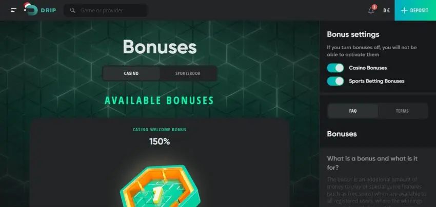
Task: Click the Casino Welcome Bonus title
Action: coord(160,130)
